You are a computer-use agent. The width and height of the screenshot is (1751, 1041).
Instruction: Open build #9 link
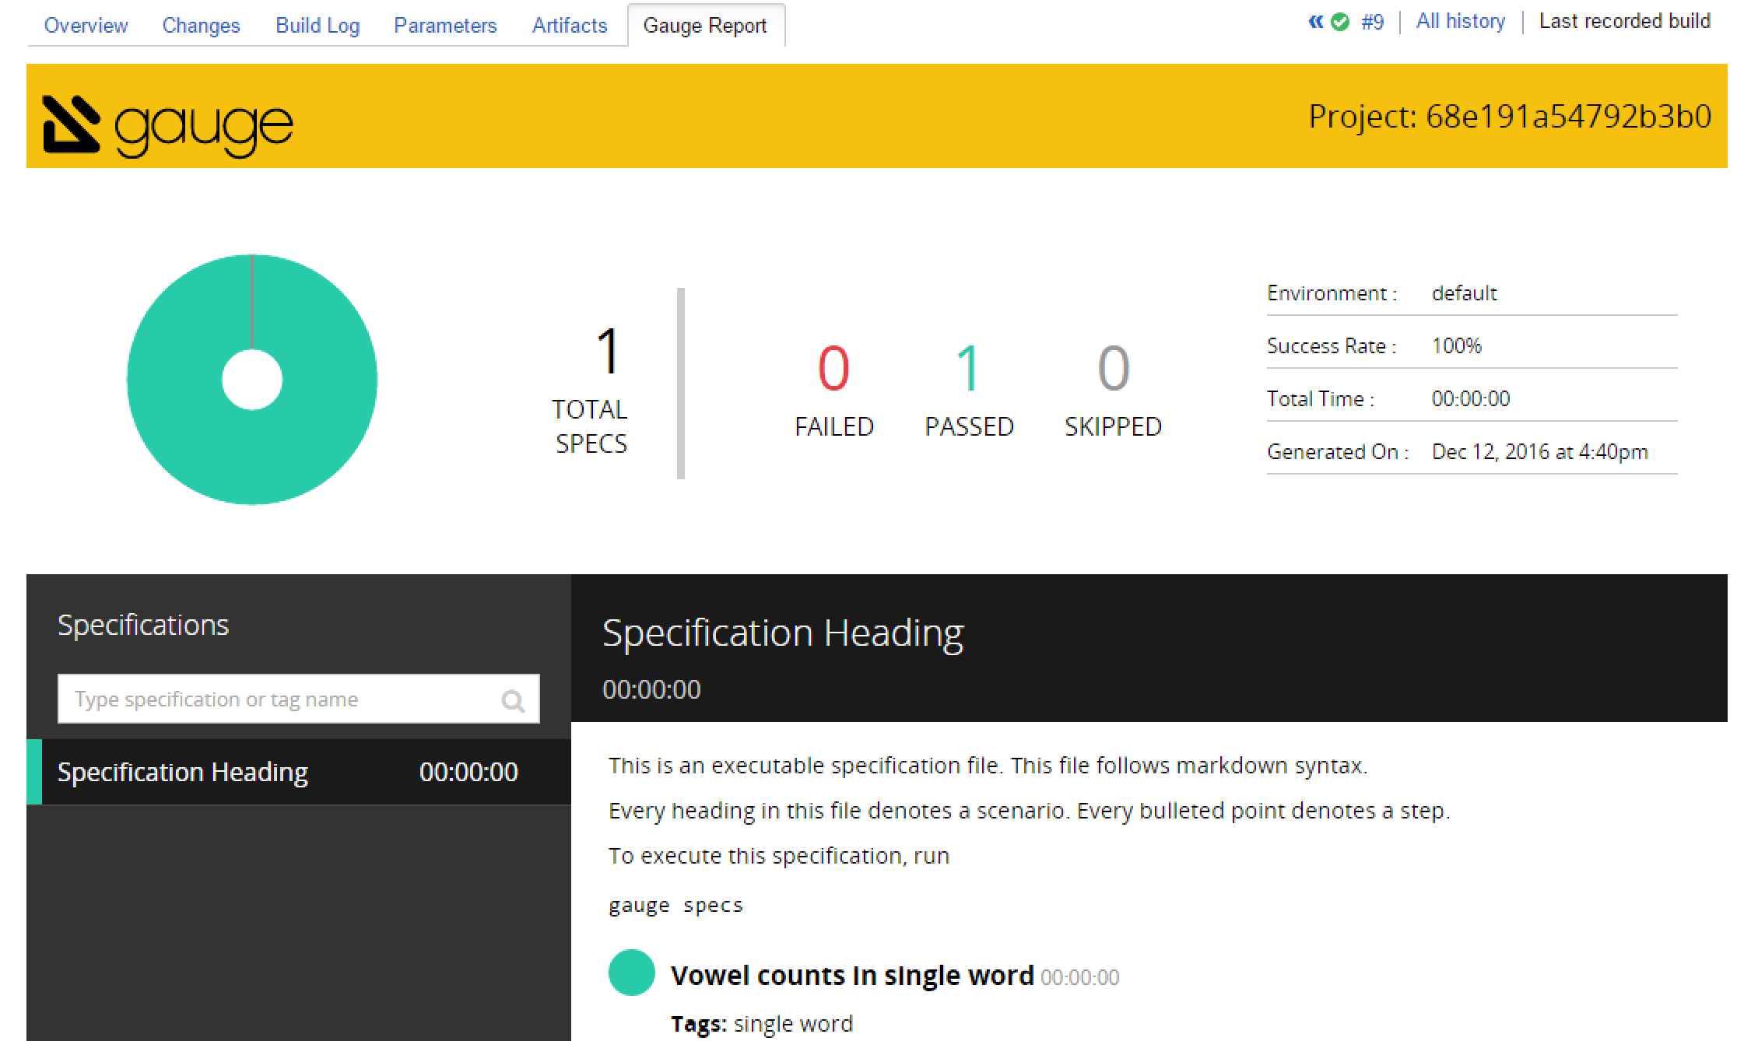tap(1372, 22)
